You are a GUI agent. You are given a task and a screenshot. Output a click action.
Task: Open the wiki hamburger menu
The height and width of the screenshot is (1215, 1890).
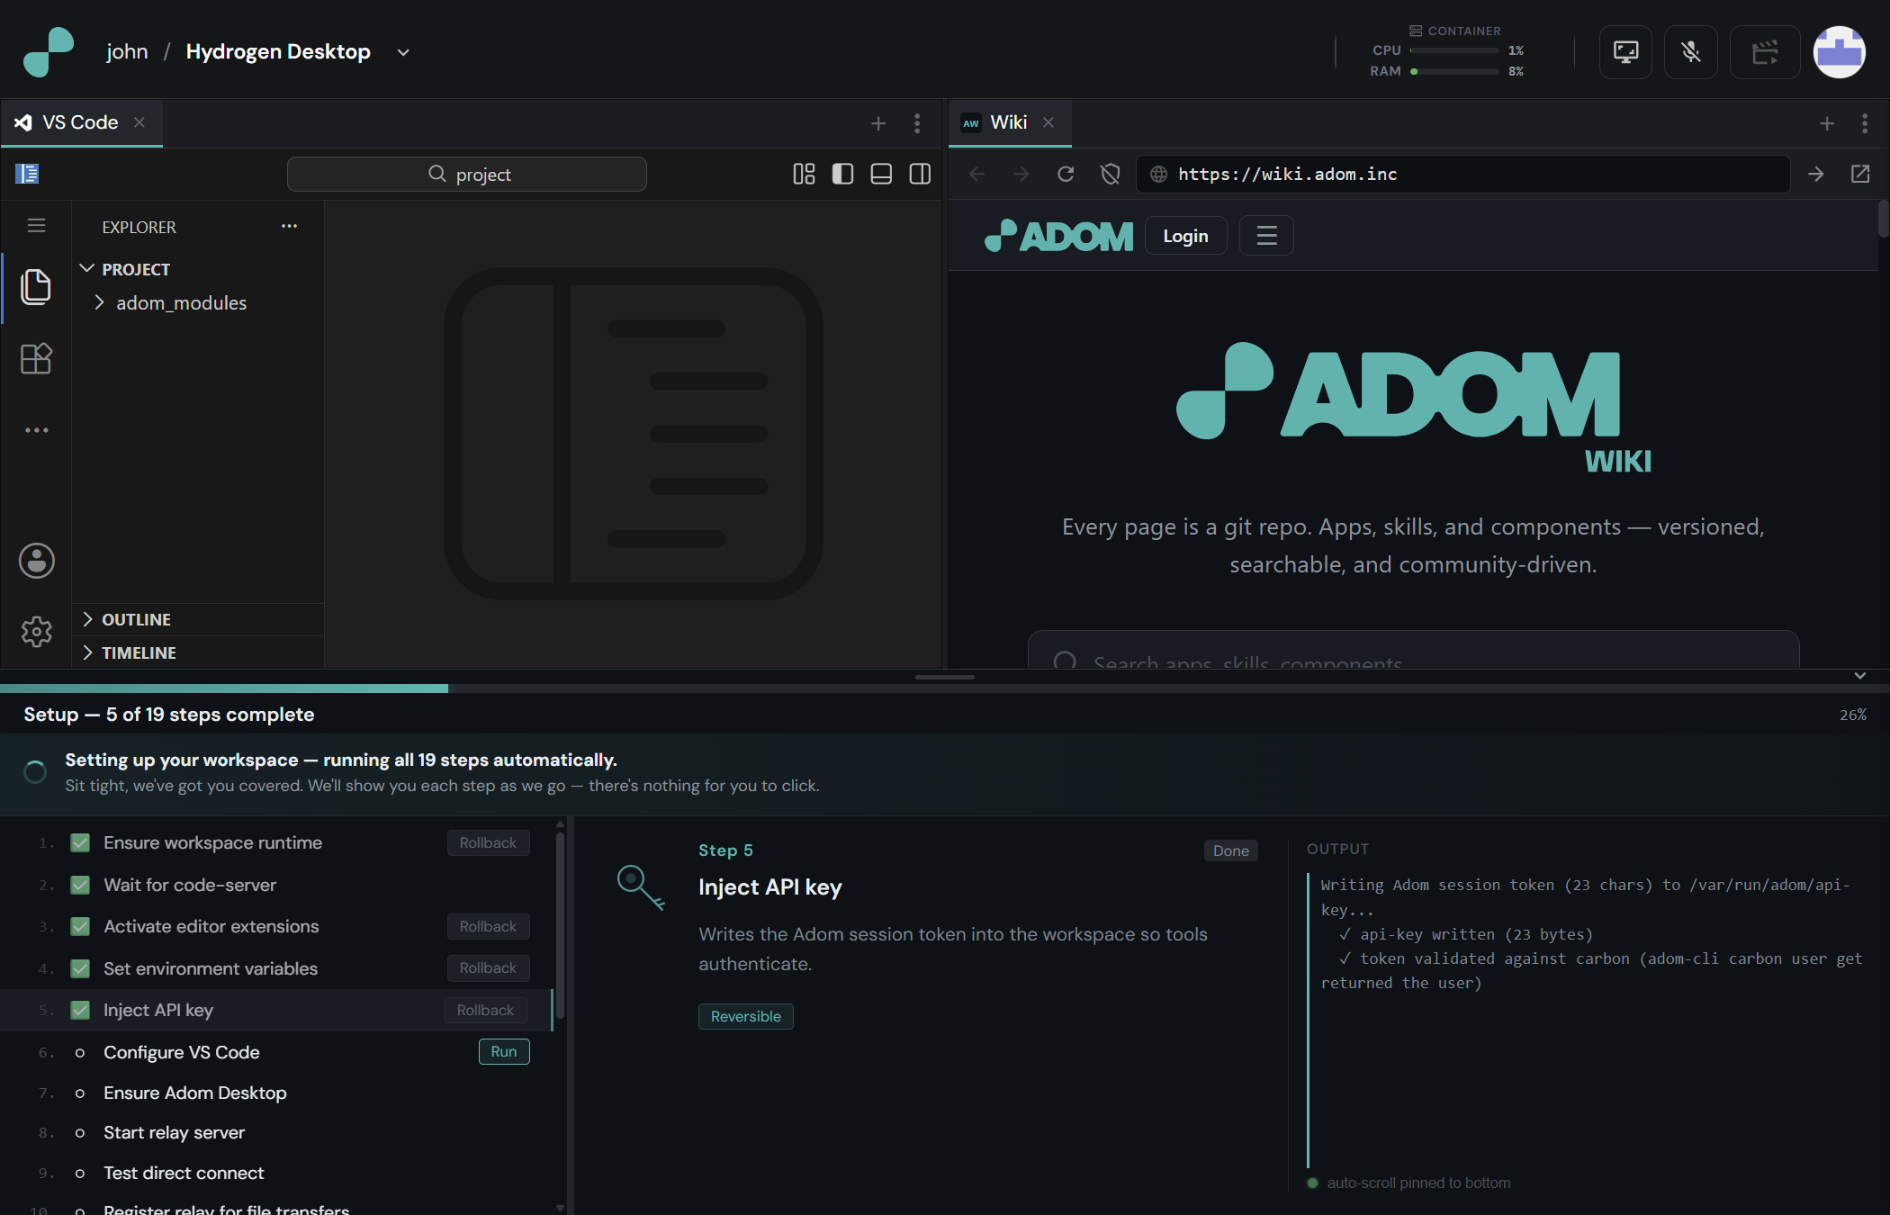click(x=1266, y=236)
